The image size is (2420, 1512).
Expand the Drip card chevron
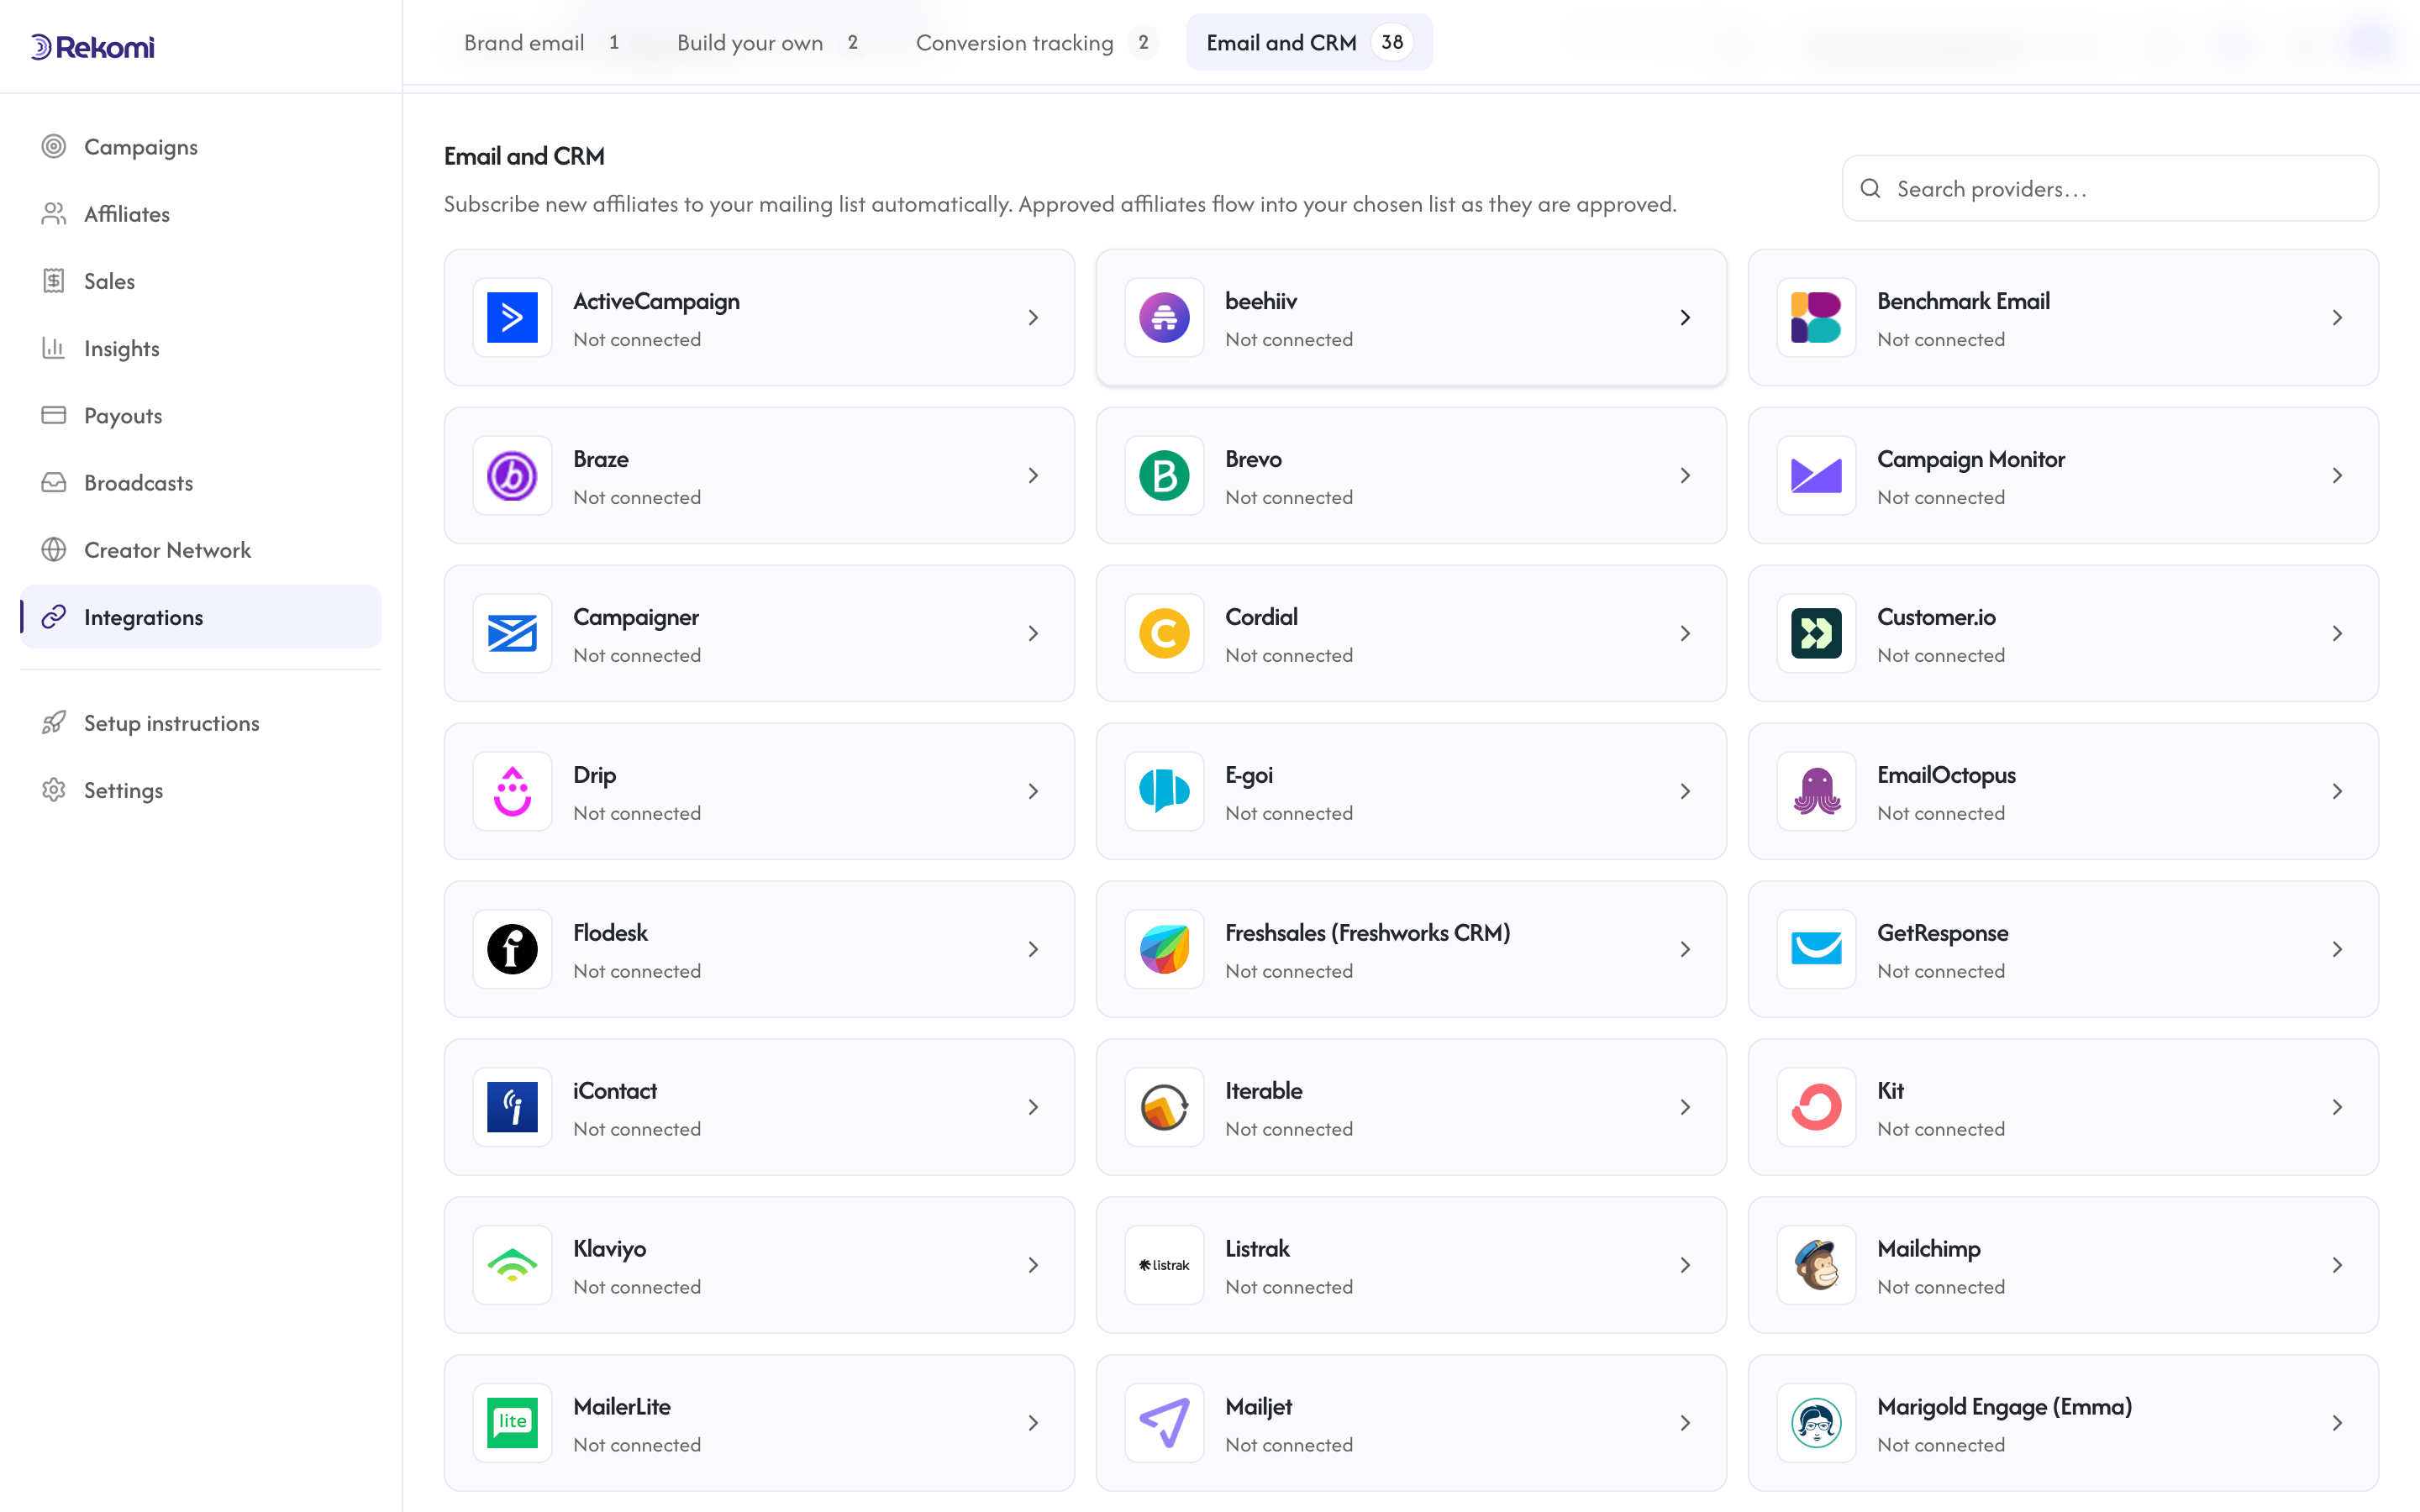(x=1033, y=791)
